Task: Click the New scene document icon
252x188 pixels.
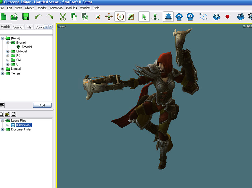Action: tap(3, 17)
